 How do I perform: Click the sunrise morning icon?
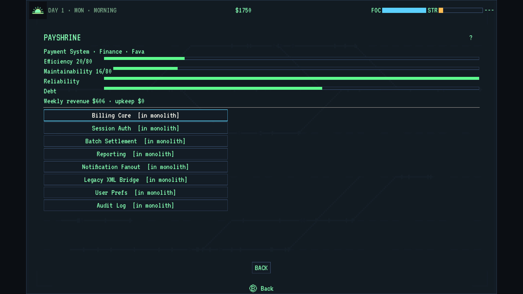point(38,10)
